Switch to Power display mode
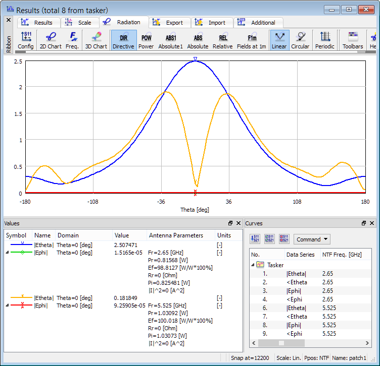Screen dimensions: 380x366 click(x=146, y=40)
